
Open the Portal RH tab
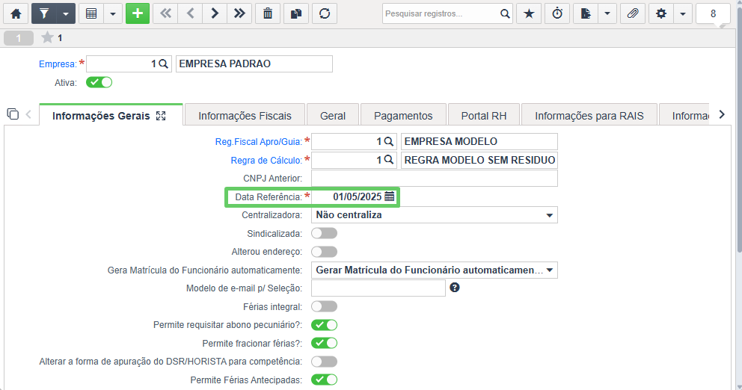point(484,115)
